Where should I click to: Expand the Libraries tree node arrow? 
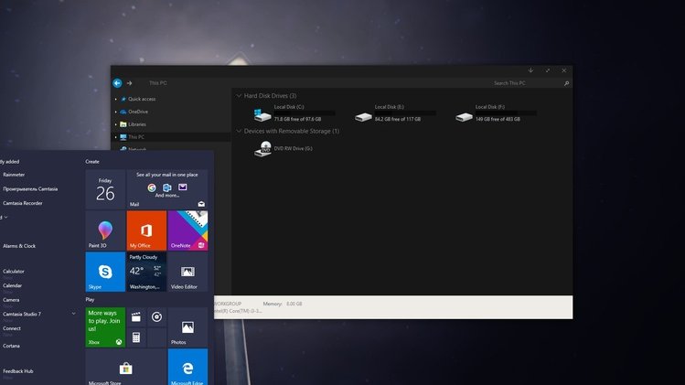[x=116, y=124]
